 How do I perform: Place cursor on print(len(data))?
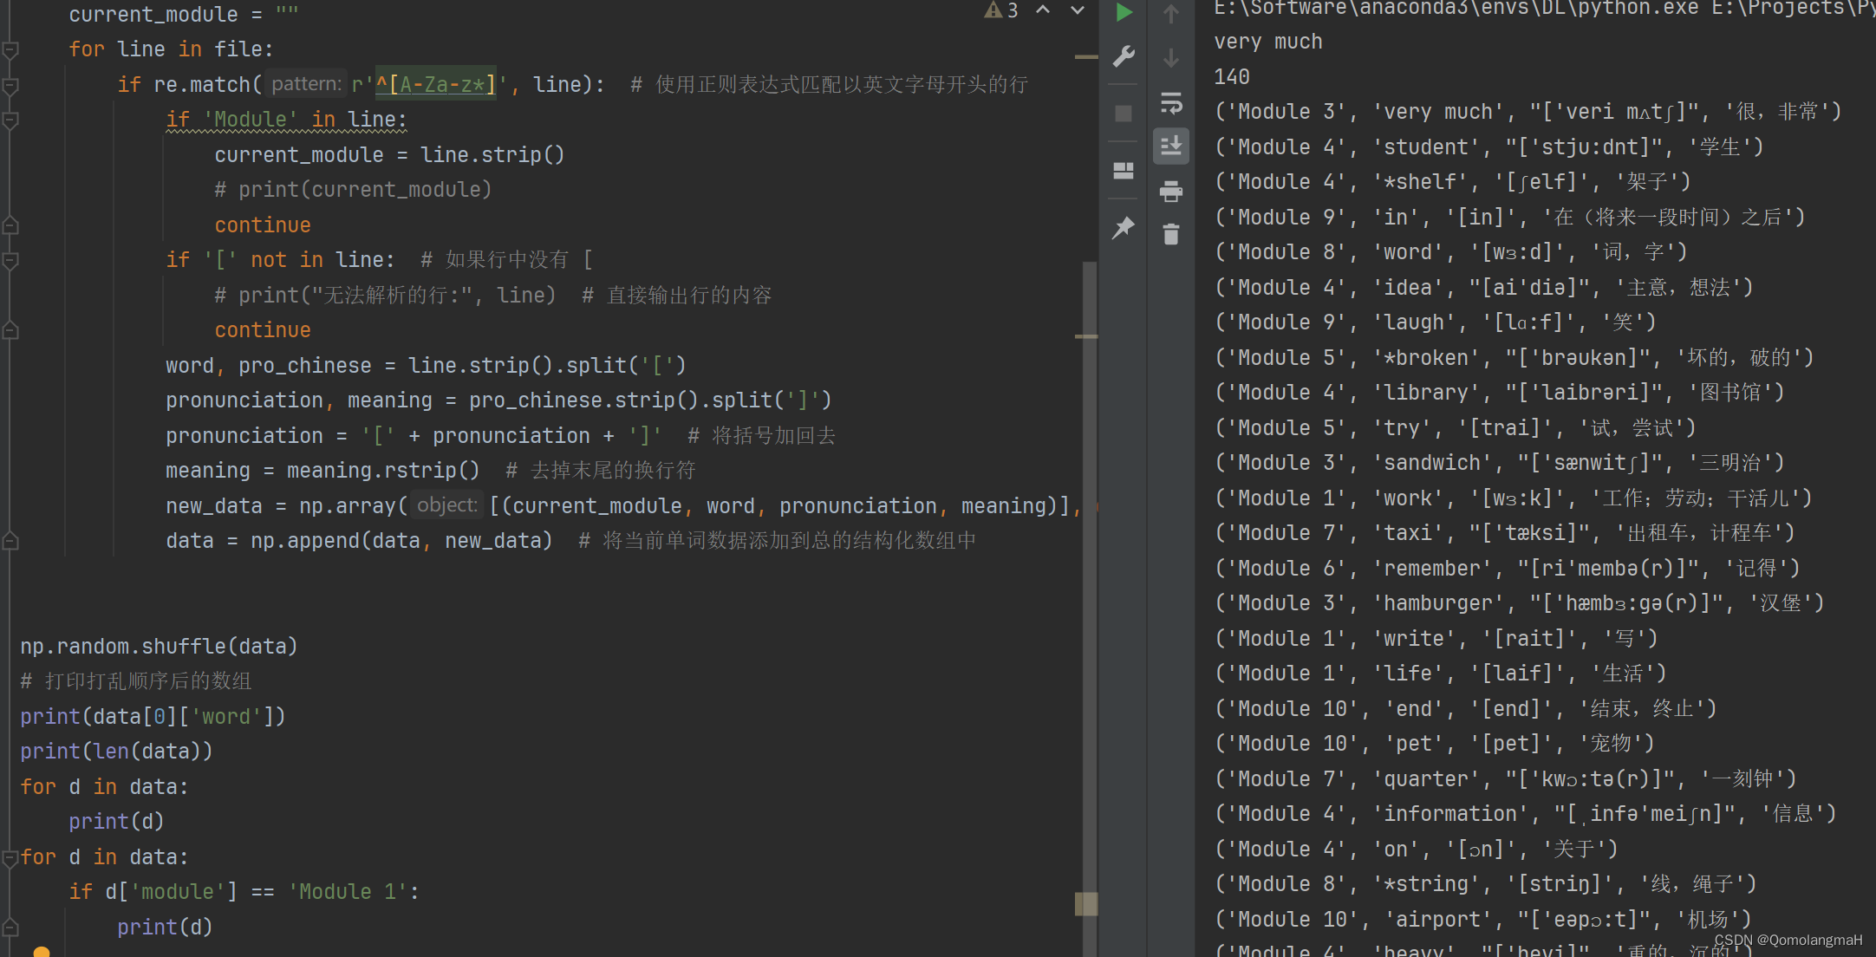point(116,752)
